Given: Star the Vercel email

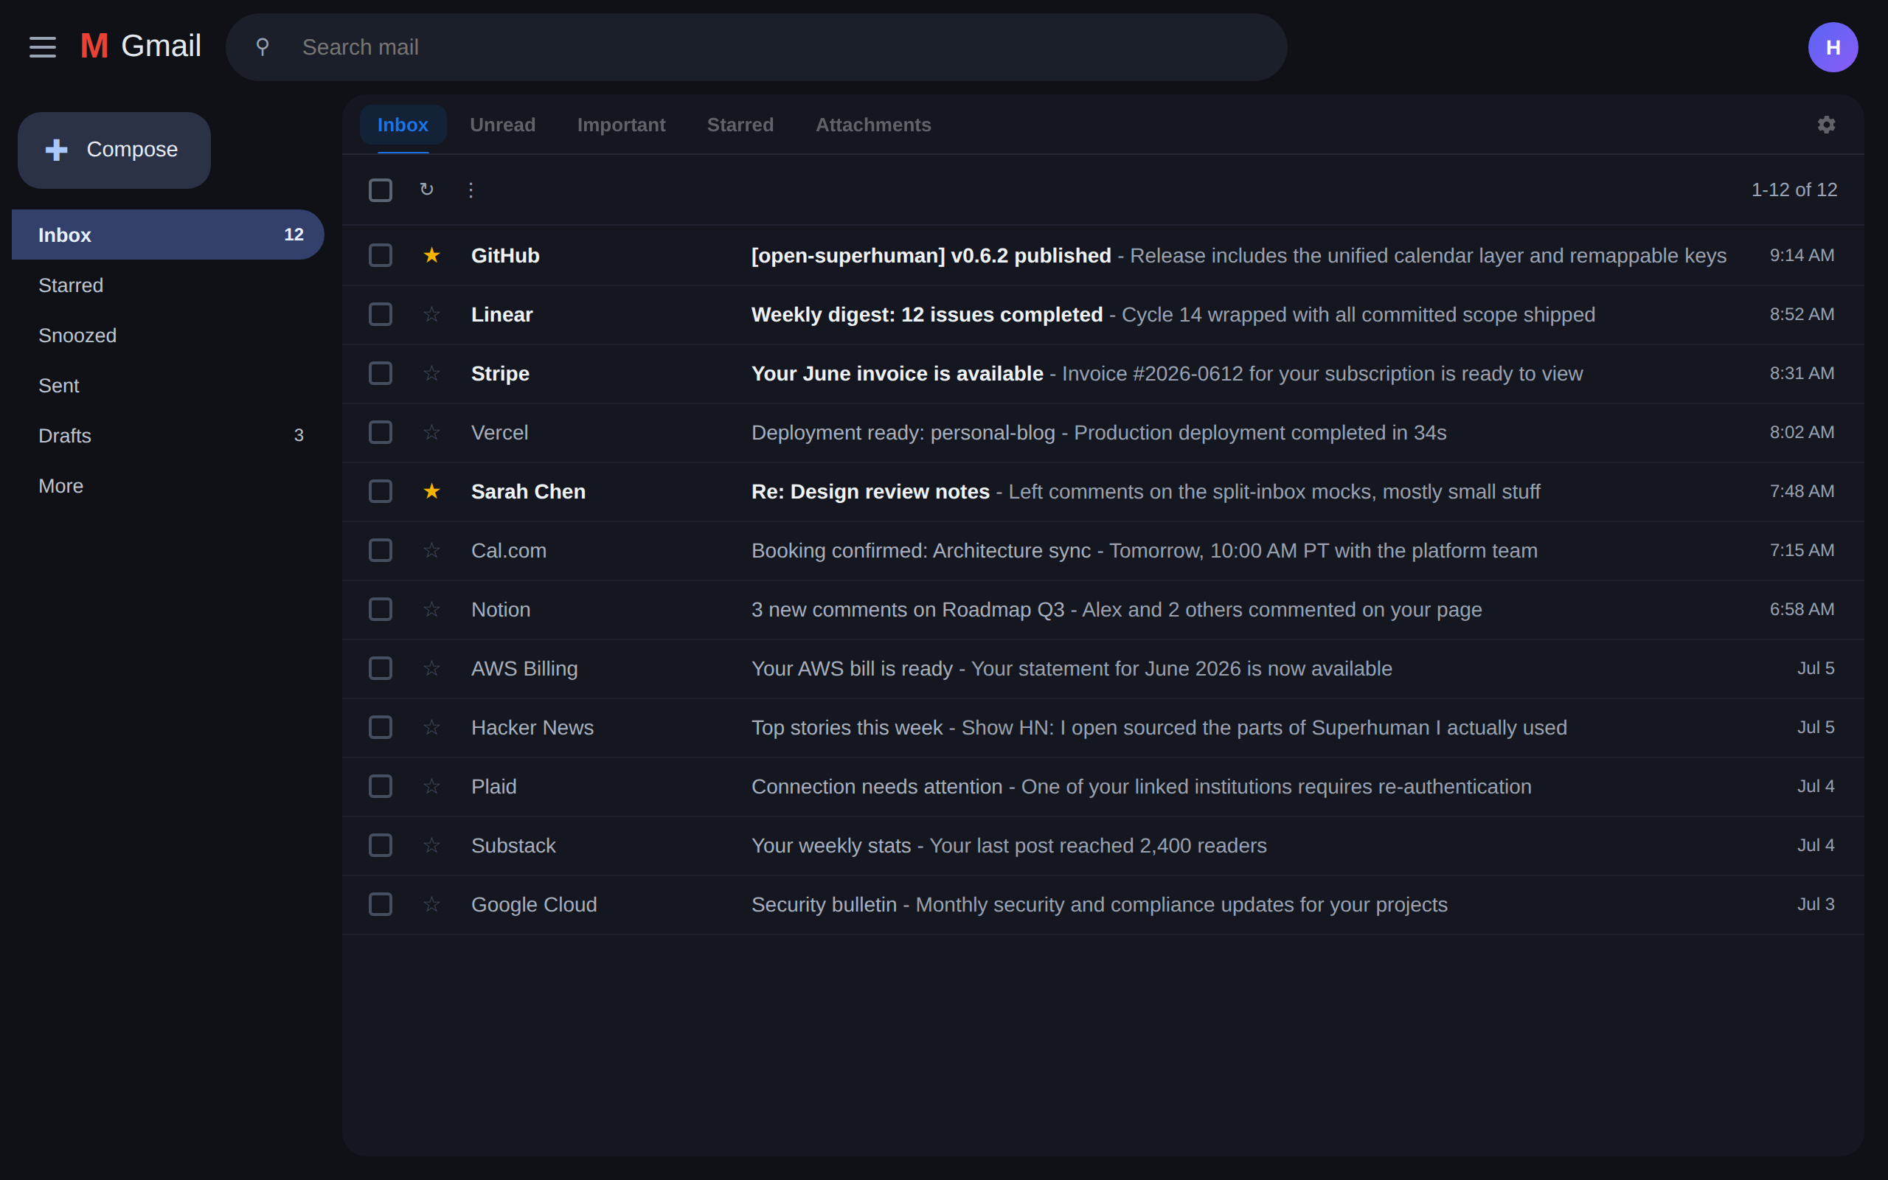Looking at the screenshot, I should (431, 432).
